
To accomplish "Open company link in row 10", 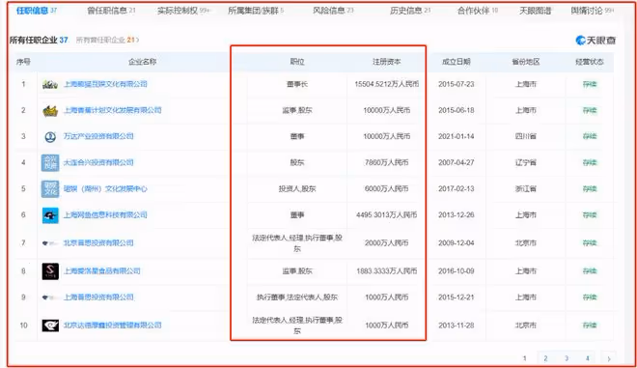I will [x=113, y=325].
